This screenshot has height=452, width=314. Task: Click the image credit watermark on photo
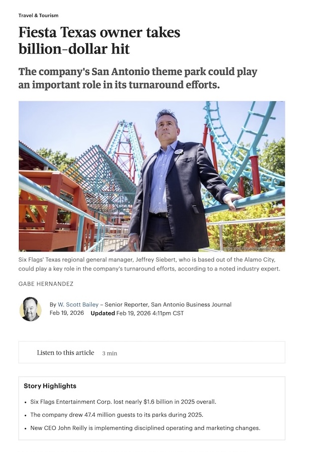click(x=253, y=248)
